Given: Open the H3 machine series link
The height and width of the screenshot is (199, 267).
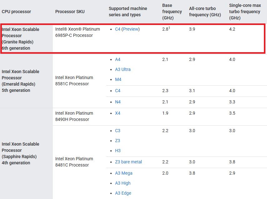Looking at the screenshot, I should point(118,151).
